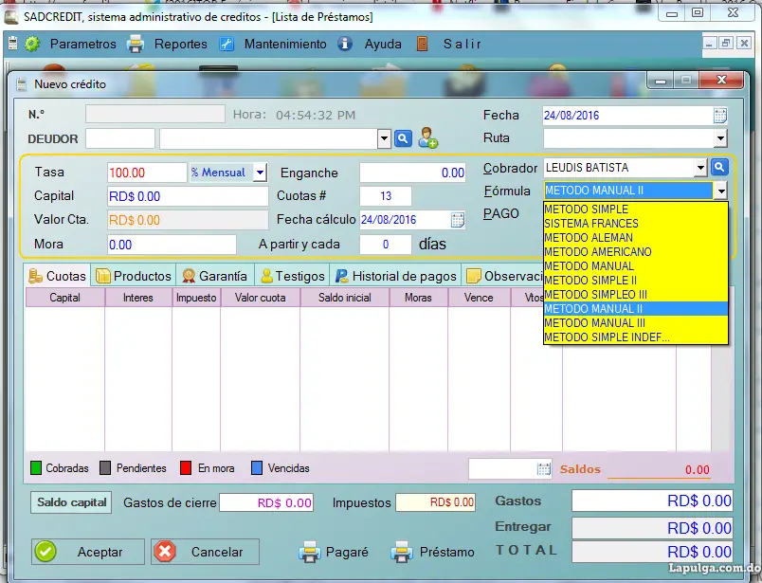Screen dimensions: 762x583
Task: Click the Pagaré printer icon
Action: 310,552
